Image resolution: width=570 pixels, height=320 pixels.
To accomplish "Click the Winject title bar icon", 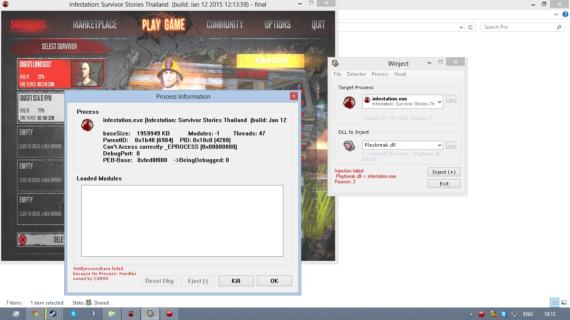I will [x=335, y=63].
